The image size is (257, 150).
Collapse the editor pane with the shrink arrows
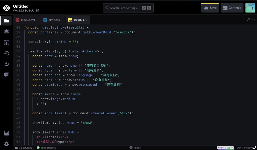248,20
